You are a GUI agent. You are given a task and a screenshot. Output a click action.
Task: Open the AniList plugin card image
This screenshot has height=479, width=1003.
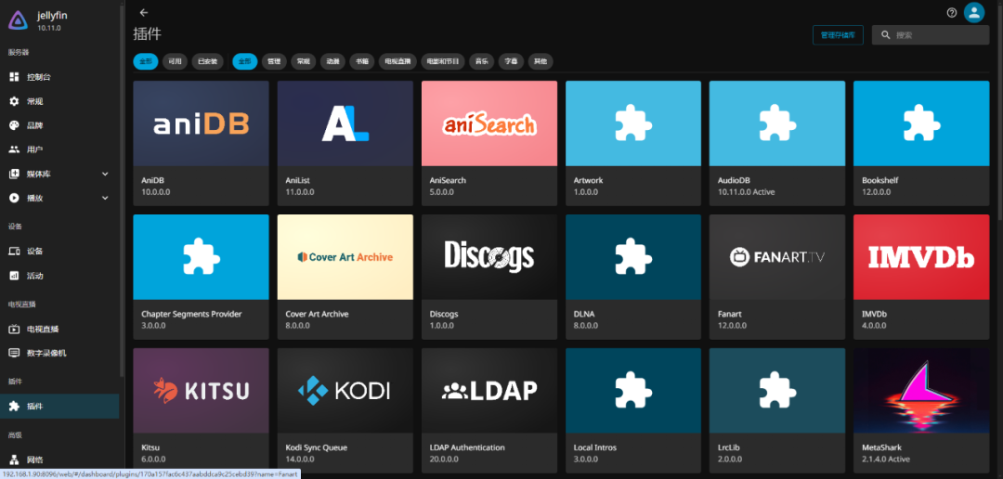coord(345,123)
